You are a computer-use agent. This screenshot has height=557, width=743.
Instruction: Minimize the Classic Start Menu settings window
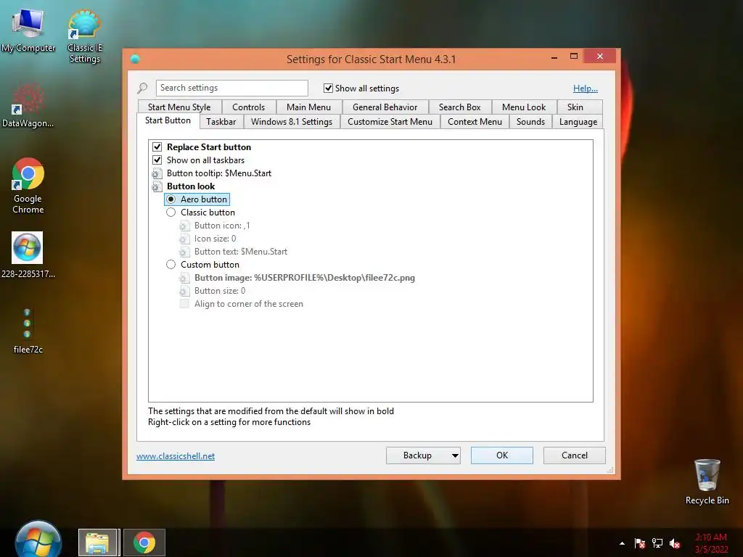click(x=554, y=57)
